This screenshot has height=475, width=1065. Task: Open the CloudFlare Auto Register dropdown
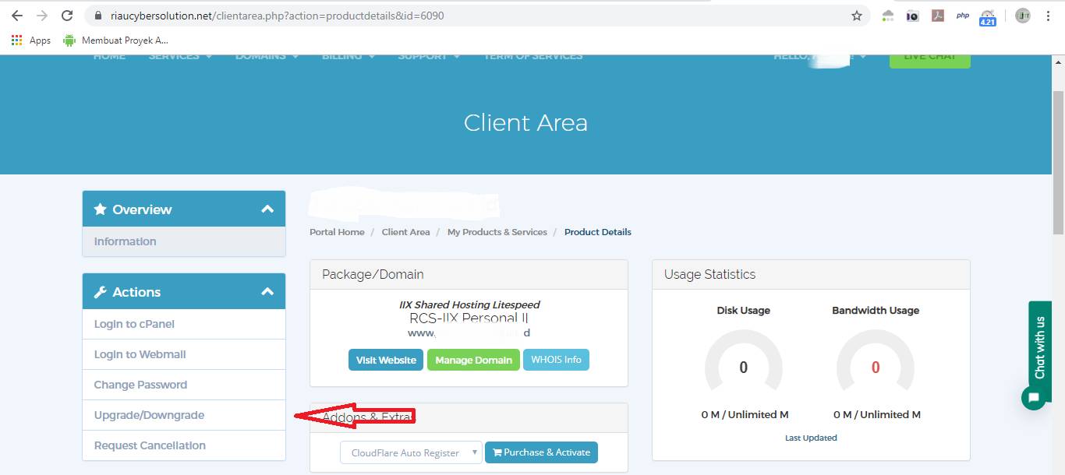pyautogui.click(x=411, y=452)
